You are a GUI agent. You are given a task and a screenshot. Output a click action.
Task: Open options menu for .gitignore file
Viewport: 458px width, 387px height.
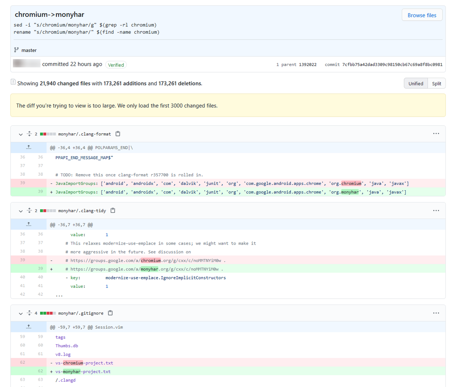click(436, 313)
